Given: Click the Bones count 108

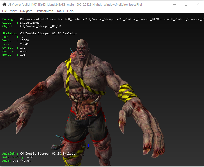Looking at the screenshot, I should pyautogui.click(x=23, y=55).
